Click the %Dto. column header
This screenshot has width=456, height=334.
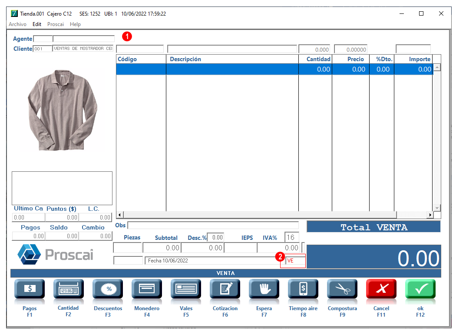382,59
